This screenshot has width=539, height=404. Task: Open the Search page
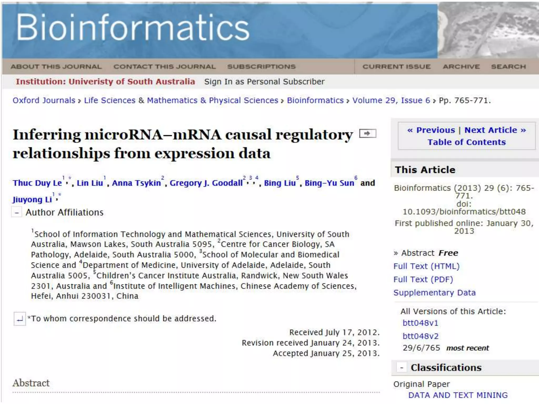508,67
